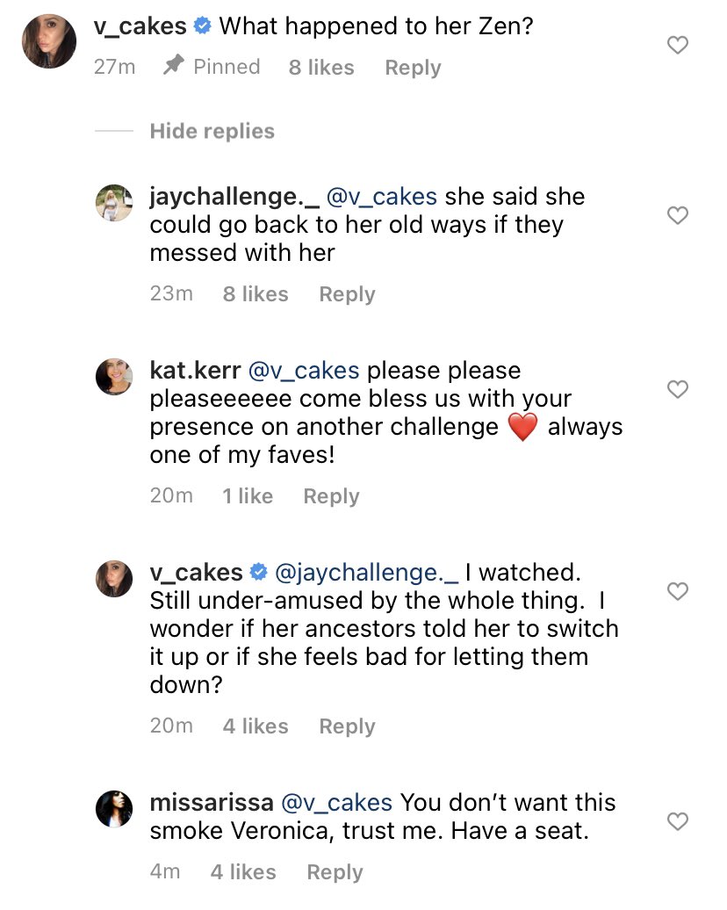Image resolution: width=727 pixels, height=910 pixels.
Task: Tap verified badge in v_cakes' reply
Action: 258,572
